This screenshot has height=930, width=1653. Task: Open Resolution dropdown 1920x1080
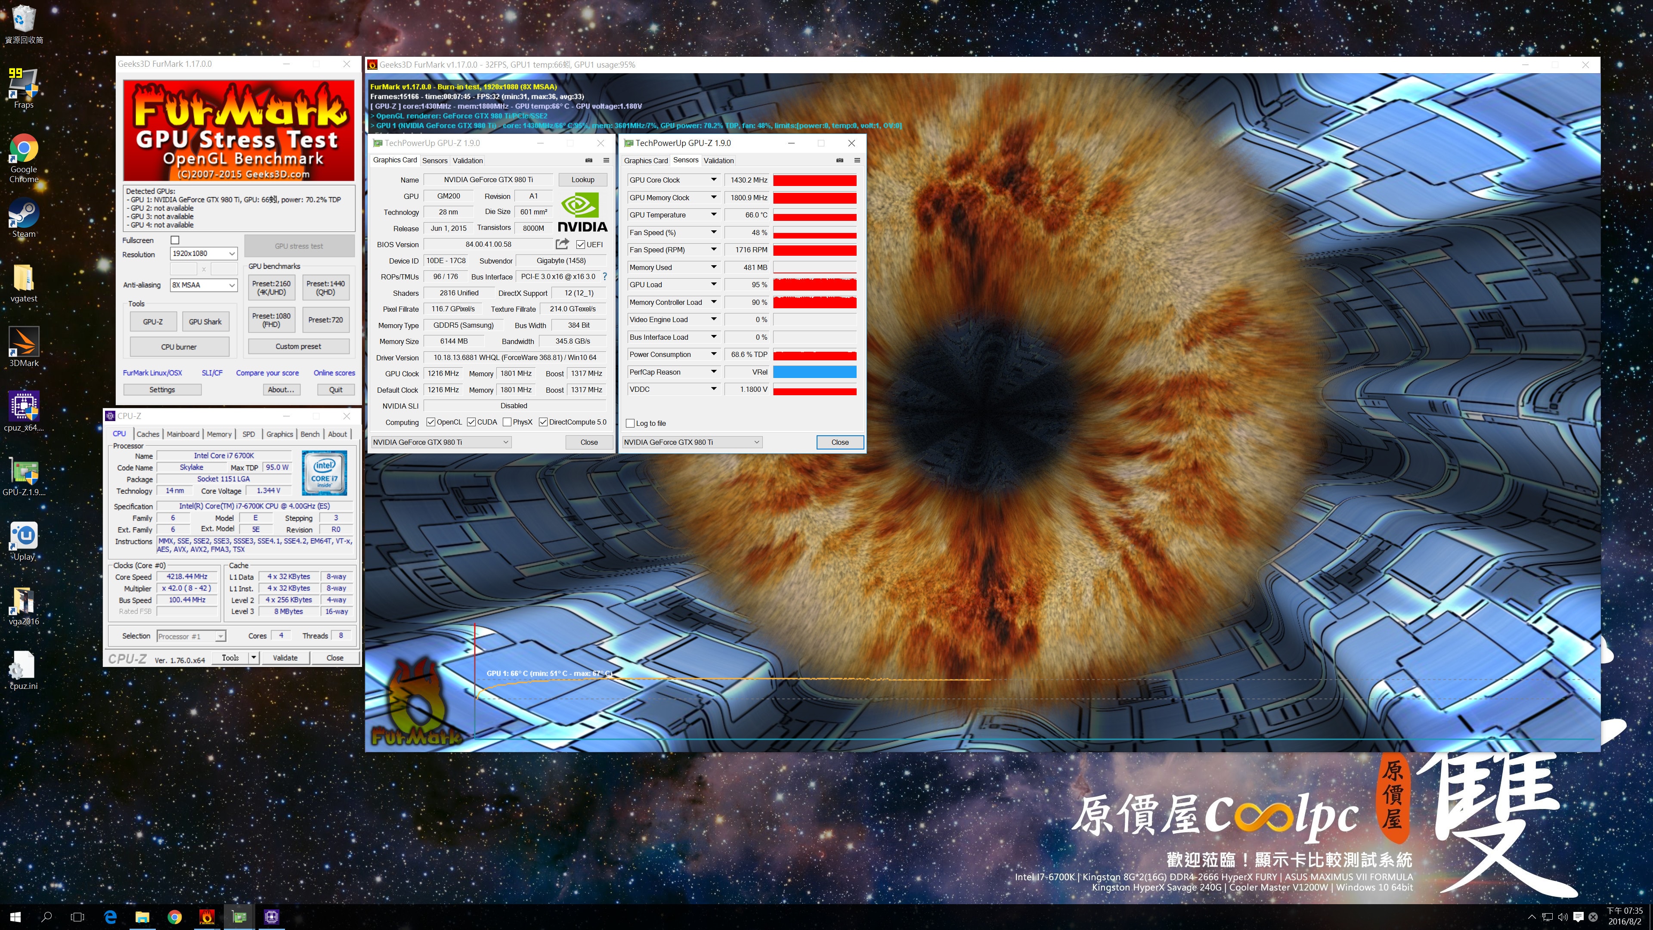tap(204, 254)
